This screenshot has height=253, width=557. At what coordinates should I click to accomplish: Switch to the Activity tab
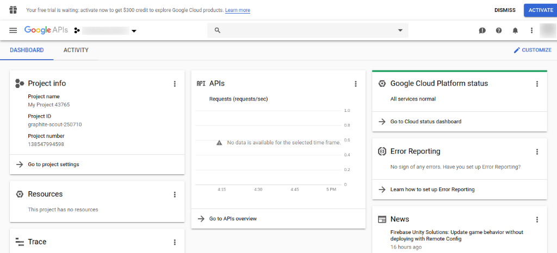(x=76, y=50)
